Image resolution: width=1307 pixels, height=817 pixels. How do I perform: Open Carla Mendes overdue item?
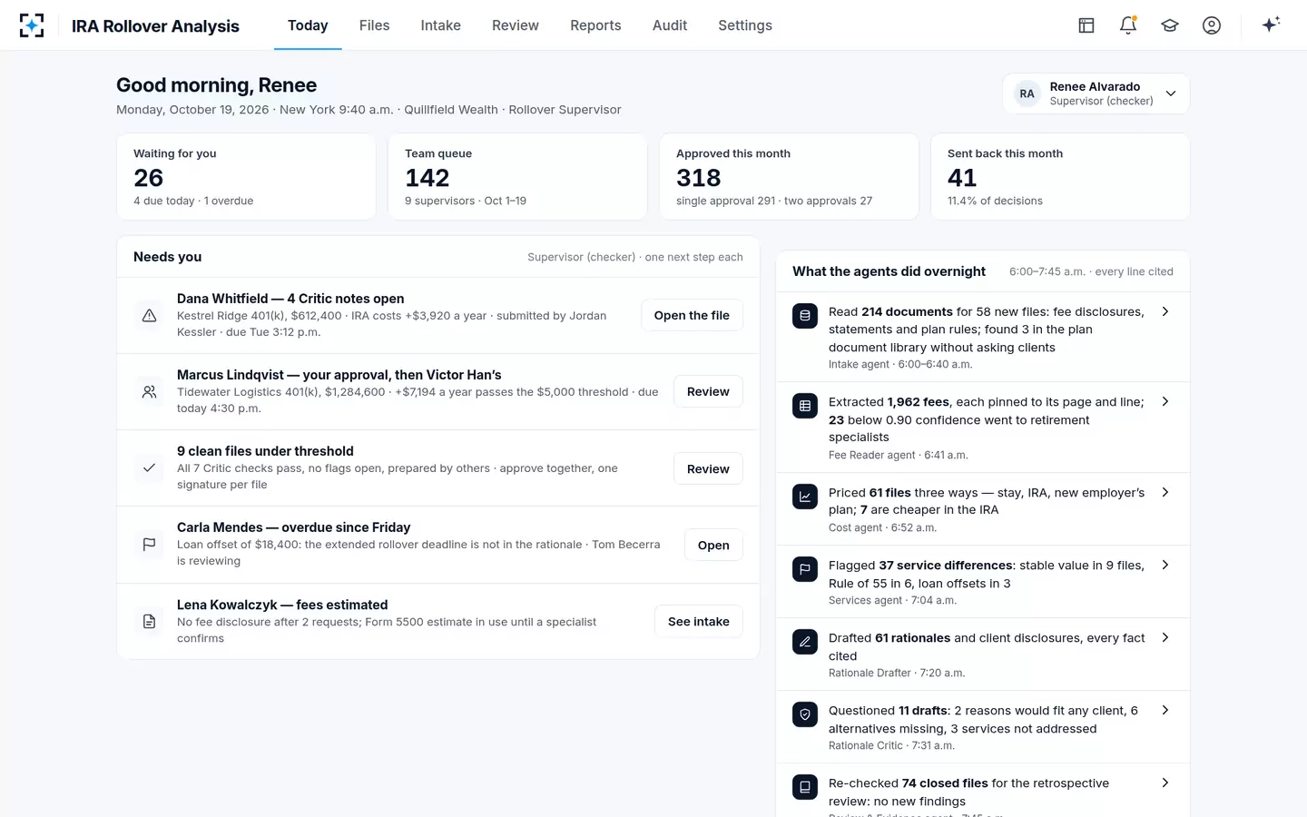(x=713, y=545)
